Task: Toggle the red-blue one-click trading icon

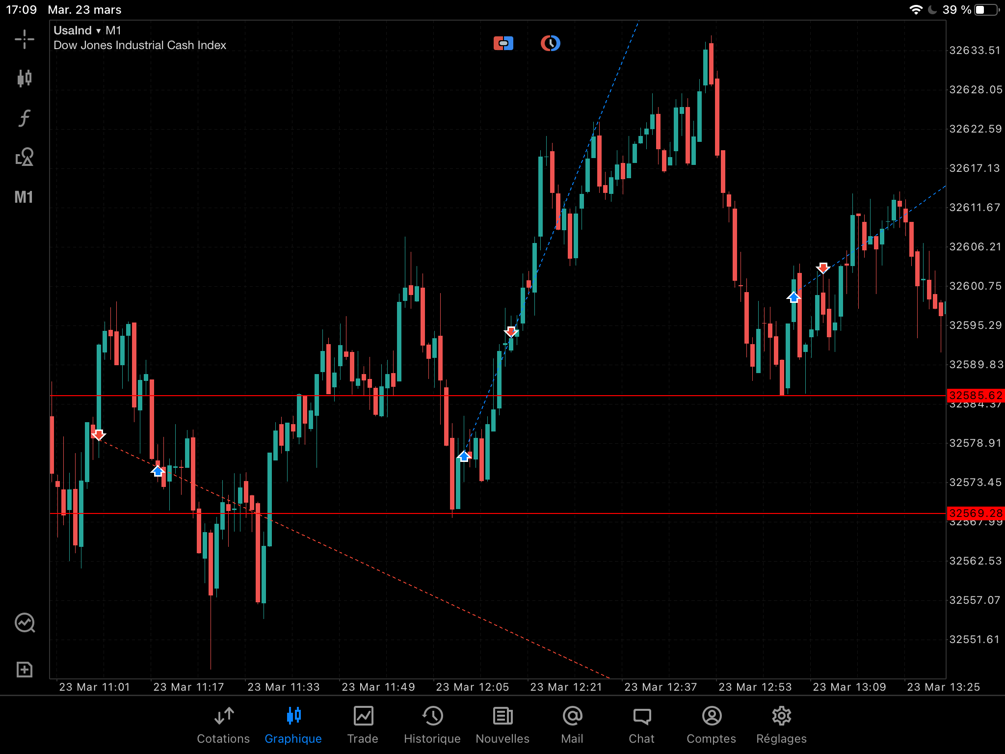Action: (x=503, y=43)
